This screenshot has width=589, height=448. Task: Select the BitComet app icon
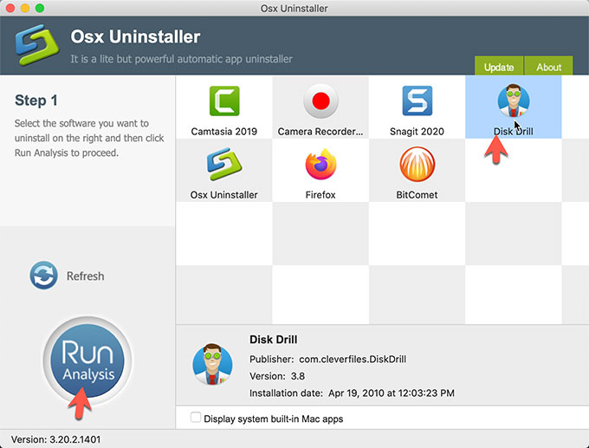(x=417, y=165)
